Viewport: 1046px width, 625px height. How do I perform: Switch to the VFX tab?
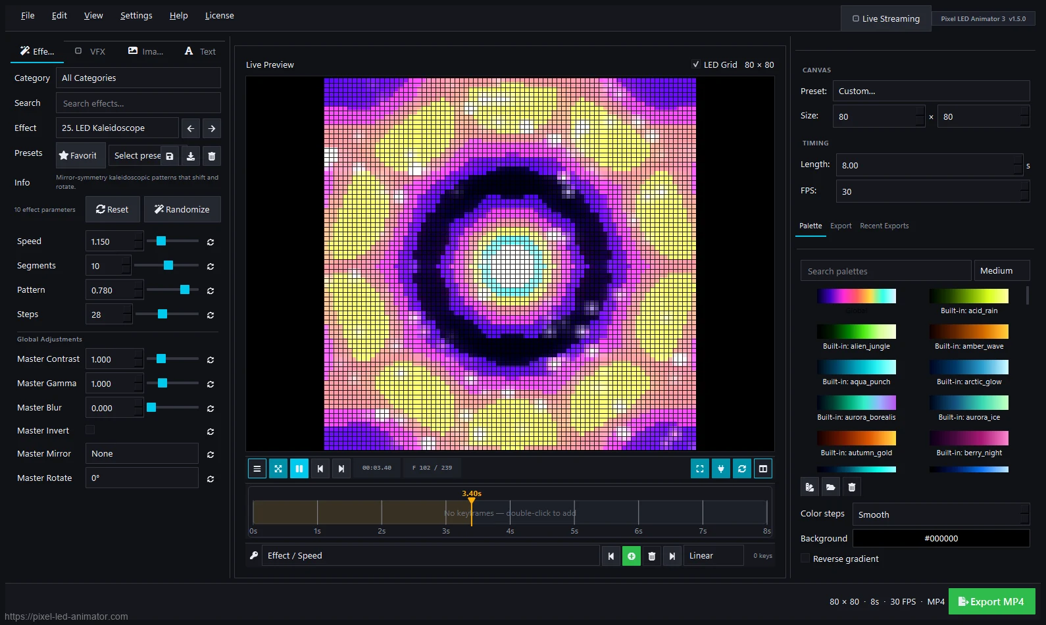(90, 51)
